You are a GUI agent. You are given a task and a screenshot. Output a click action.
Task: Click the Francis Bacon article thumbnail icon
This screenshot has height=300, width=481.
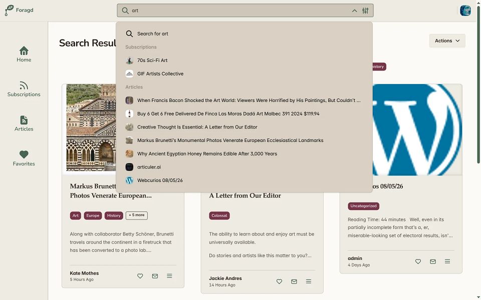(x=129, y=100)
